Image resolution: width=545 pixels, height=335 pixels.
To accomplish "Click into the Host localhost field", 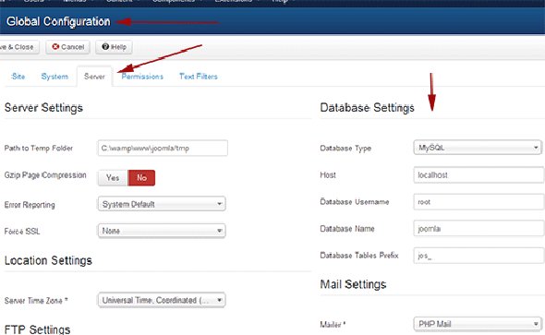I will click(479, 175).
